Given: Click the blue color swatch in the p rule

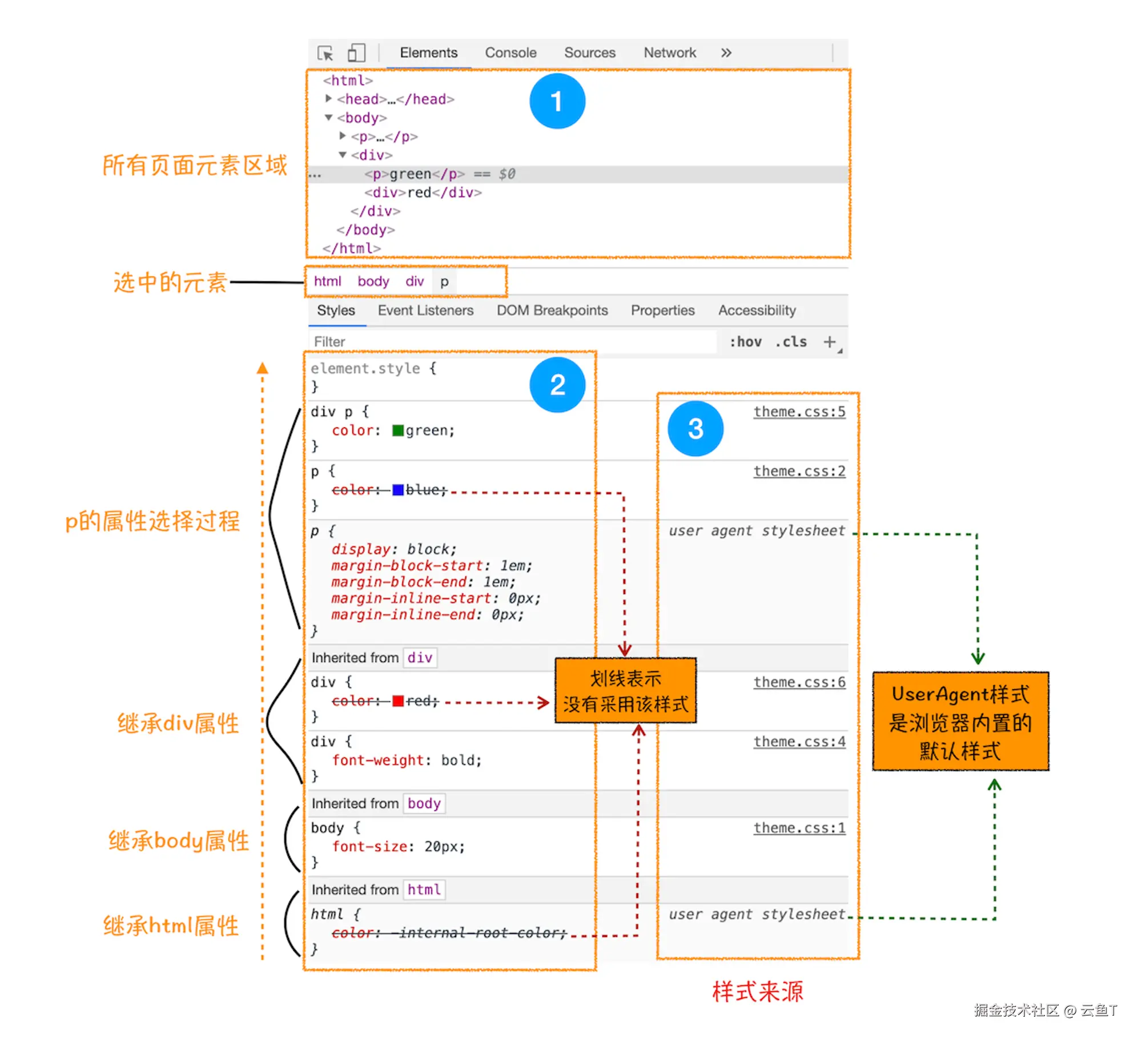Looking at the screenshot, I should (x=398, y=490).
